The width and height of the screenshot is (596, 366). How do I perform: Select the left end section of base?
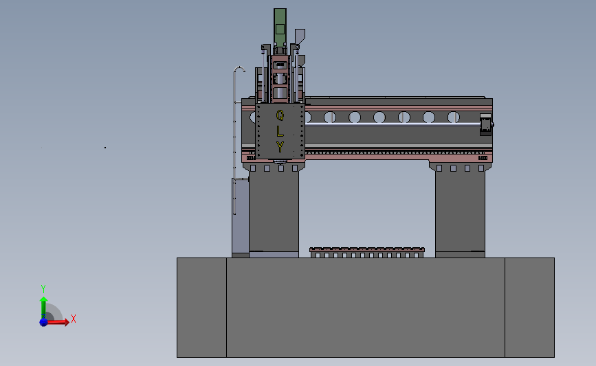tap(202, 308)
